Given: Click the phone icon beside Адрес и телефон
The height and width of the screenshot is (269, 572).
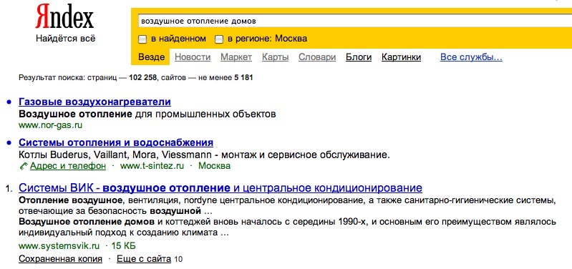Looking at the screenshot, I should pyautogui.click(x=24, y=166).
